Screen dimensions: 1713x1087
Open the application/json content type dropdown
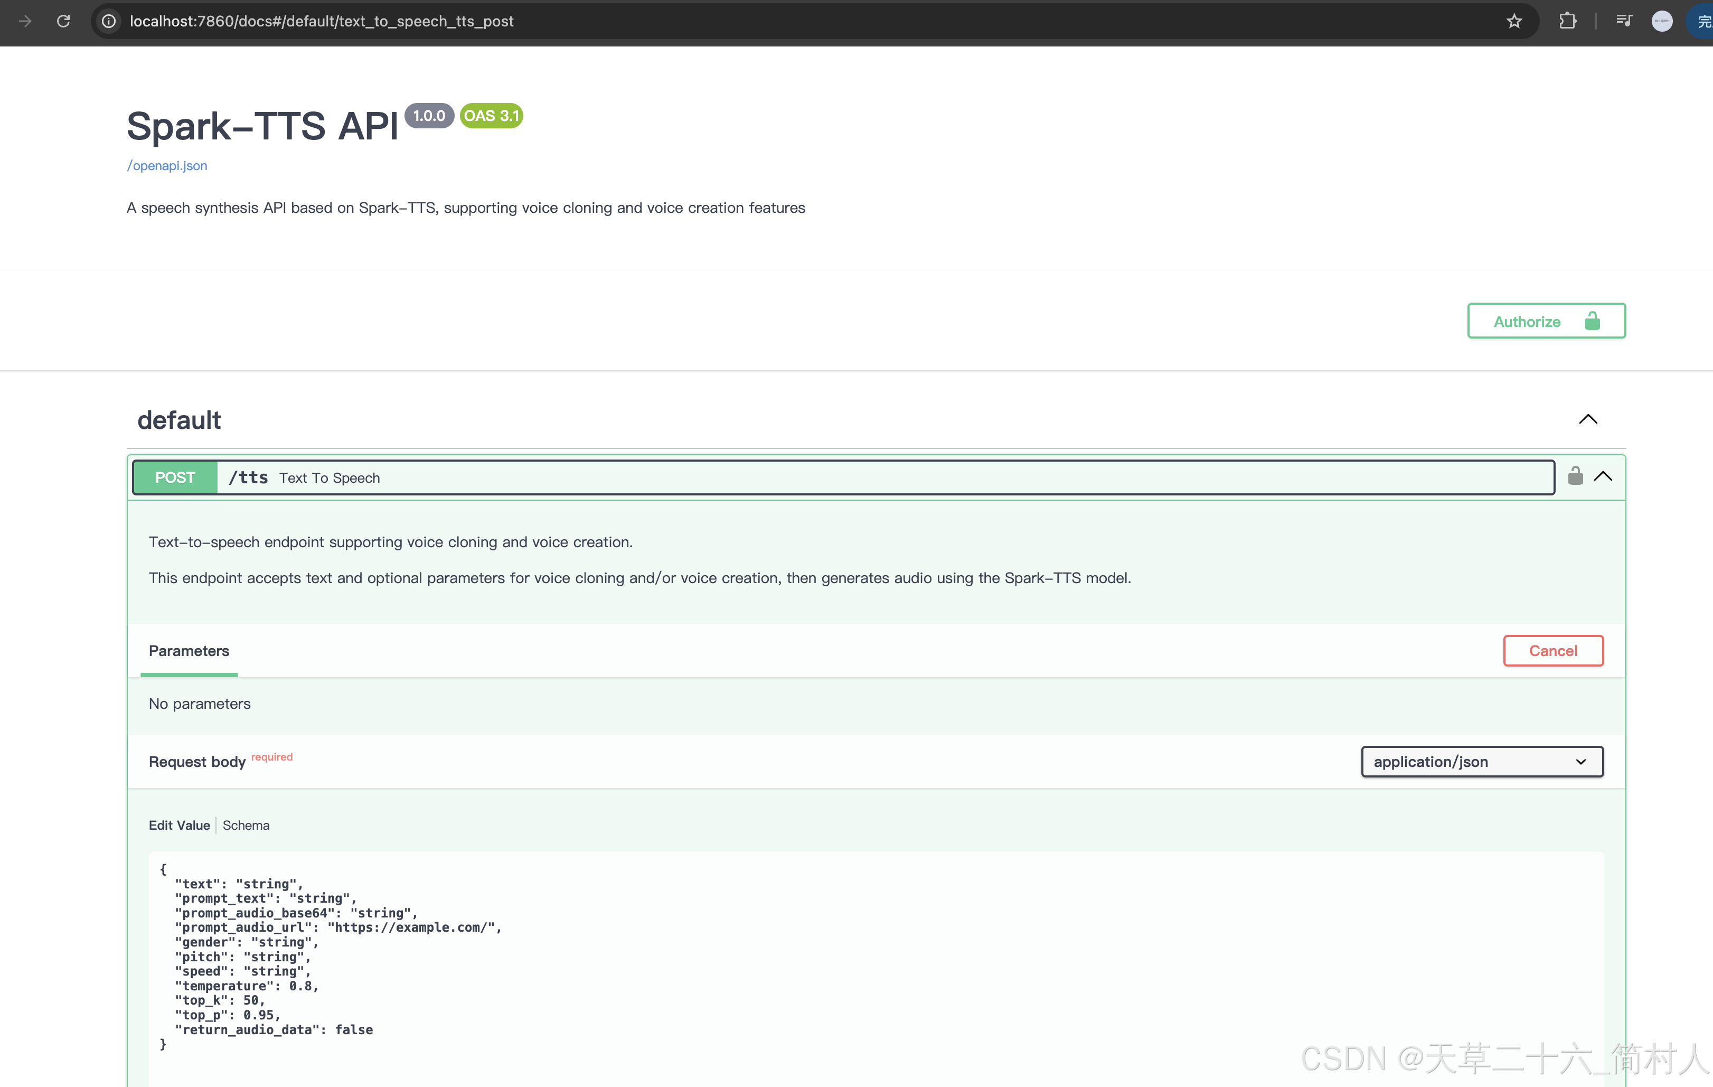coord(1481,761)
